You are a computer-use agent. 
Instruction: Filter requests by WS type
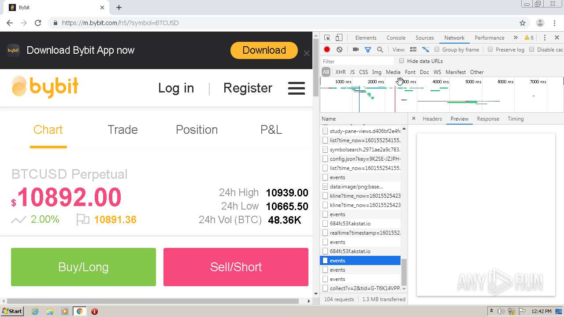tap(437, 72)
